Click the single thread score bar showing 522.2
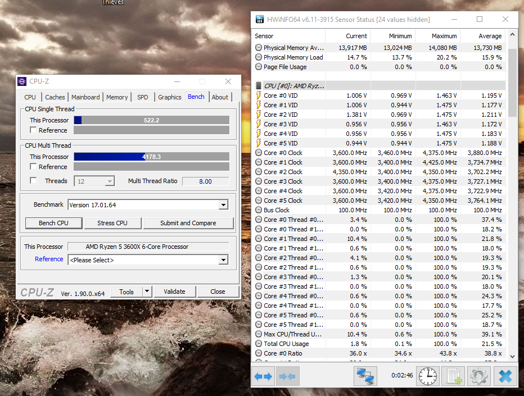The image size is (524, 396). pyautogui.click(x=151, y=120)
